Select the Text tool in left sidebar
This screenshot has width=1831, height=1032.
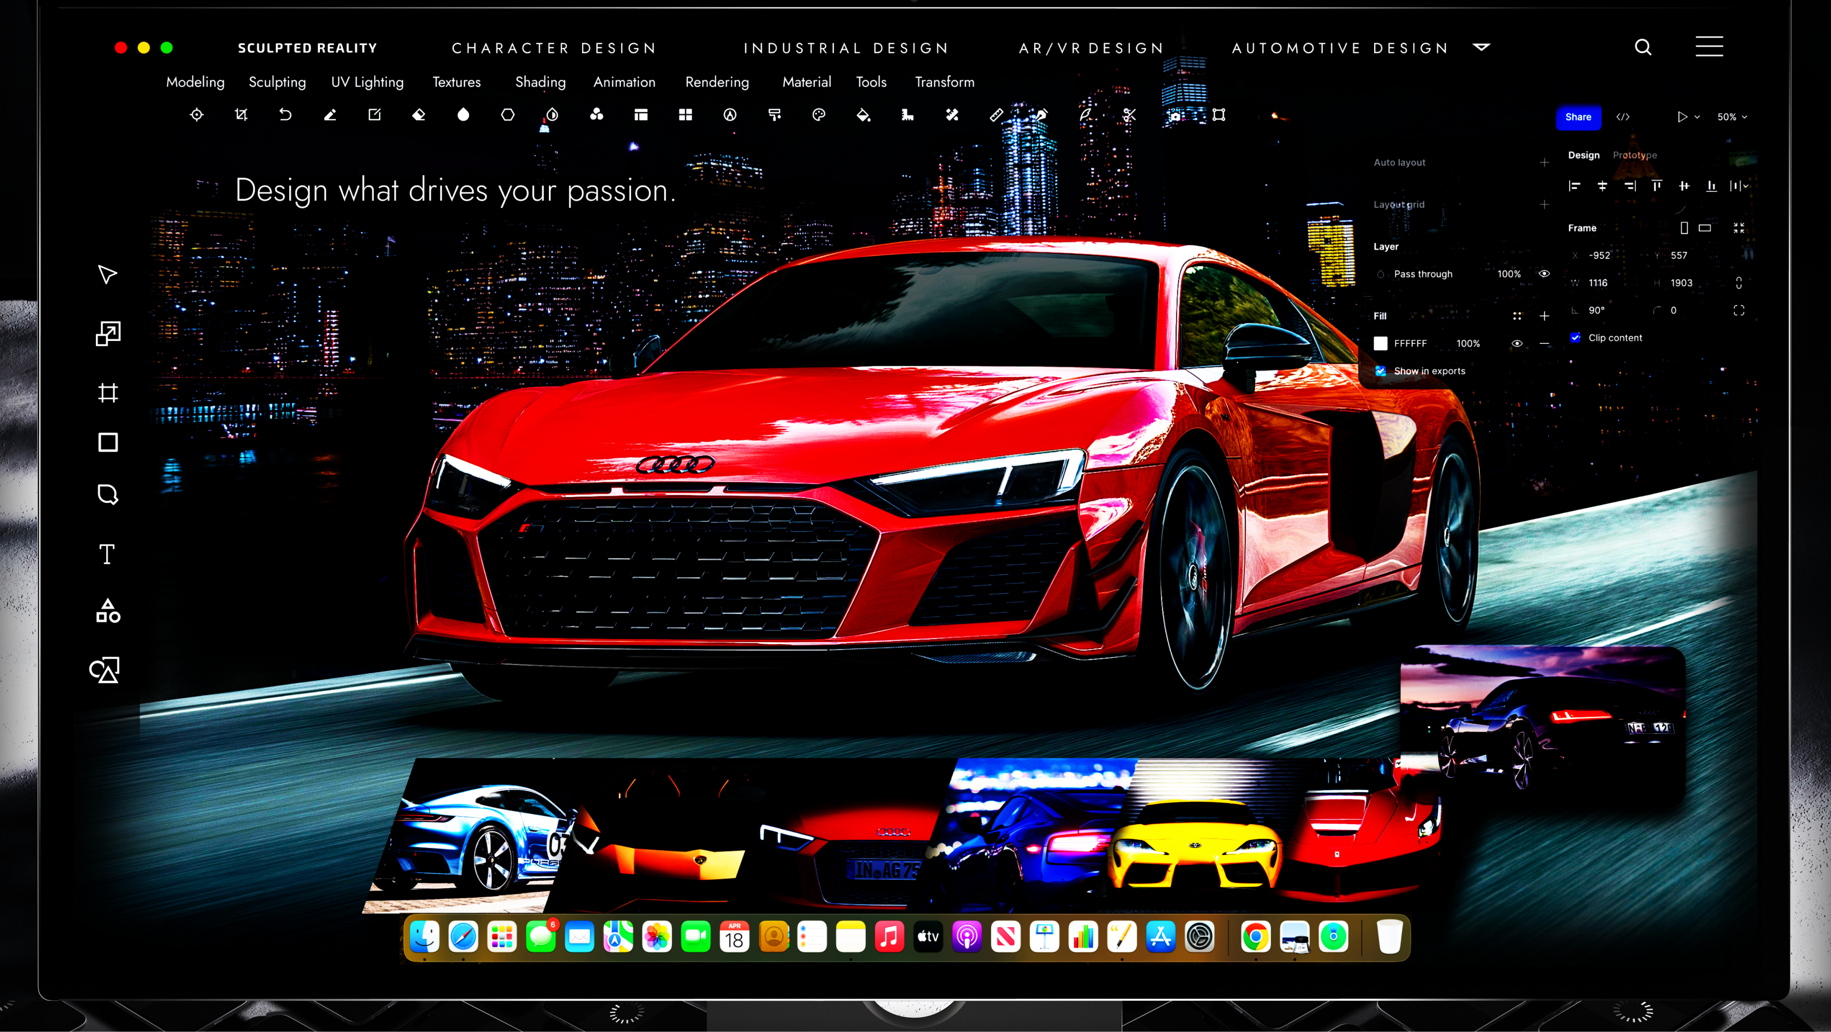(107, 554)
